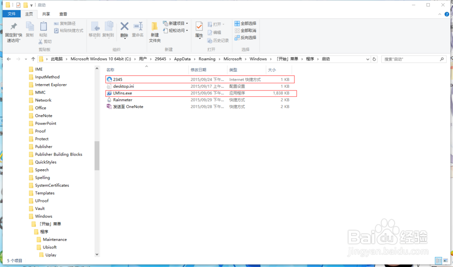Open address bar history dropdown

(x=367, y=59)
